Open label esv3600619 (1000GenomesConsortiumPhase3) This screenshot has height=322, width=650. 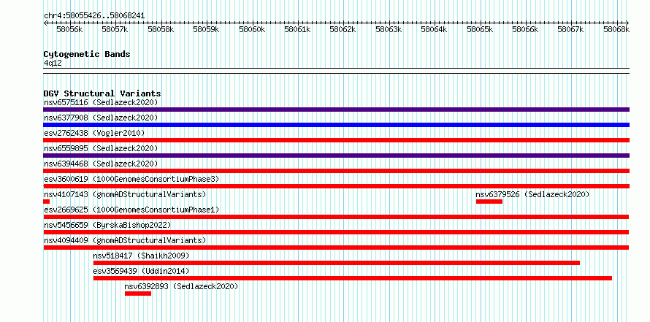131,179
